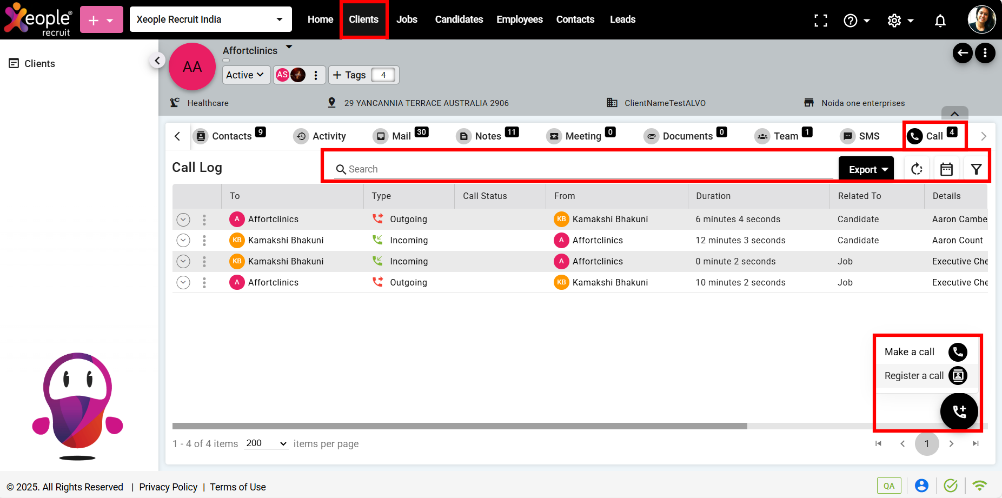This screenshot has width=1002, height=498.
Task: Switch to the Contacts tab with 9
Action: pos(230,136)
